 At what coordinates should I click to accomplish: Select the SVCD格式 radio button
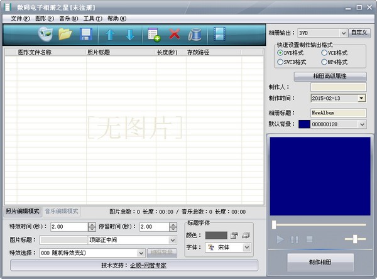click(292, 62)
